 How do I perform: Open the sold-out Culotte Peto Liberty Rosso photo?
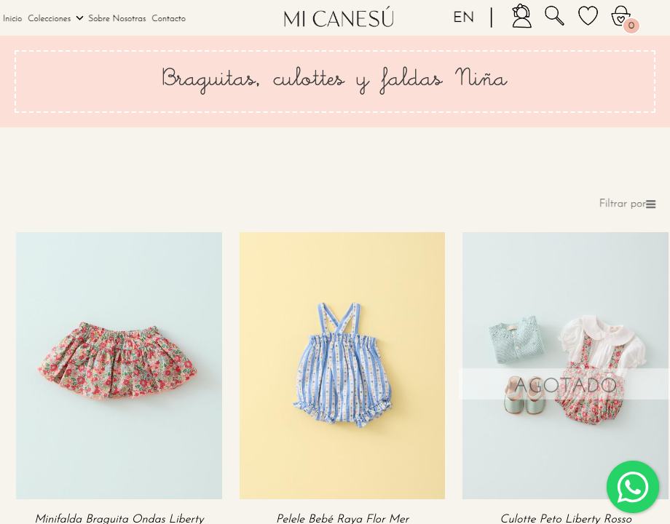(565, 365)
